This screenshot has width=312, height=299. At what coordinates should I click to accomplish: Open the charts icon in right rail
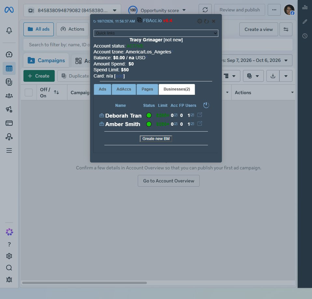pos(305,7)
